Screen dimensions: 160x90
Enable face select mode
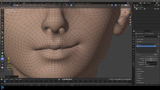coord(17,5)
